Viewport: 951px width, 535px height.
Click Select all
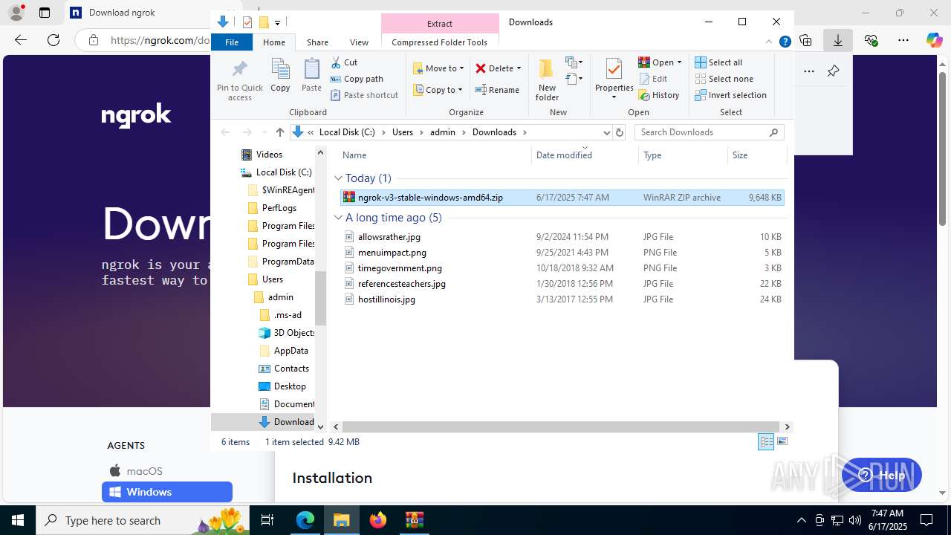click(x=718, y=62)
